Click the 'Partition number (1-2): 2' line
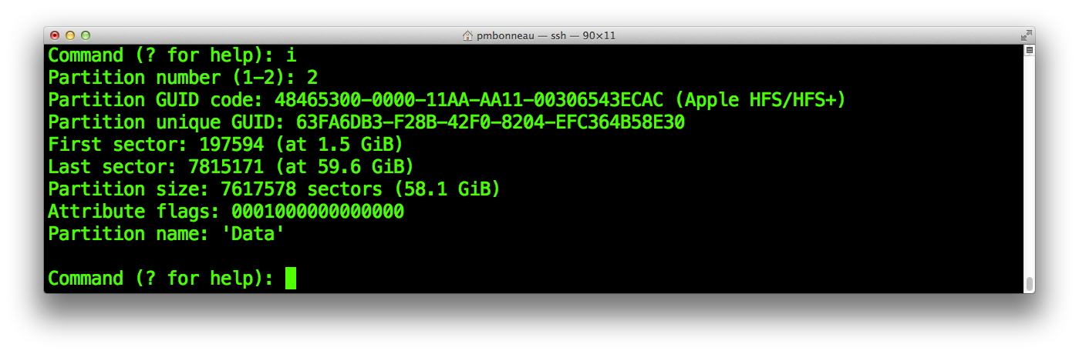 coord(183,78)
